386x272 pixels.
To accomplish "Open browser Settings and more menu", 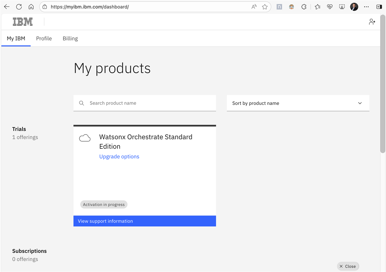I will click(x=366, y=7).
